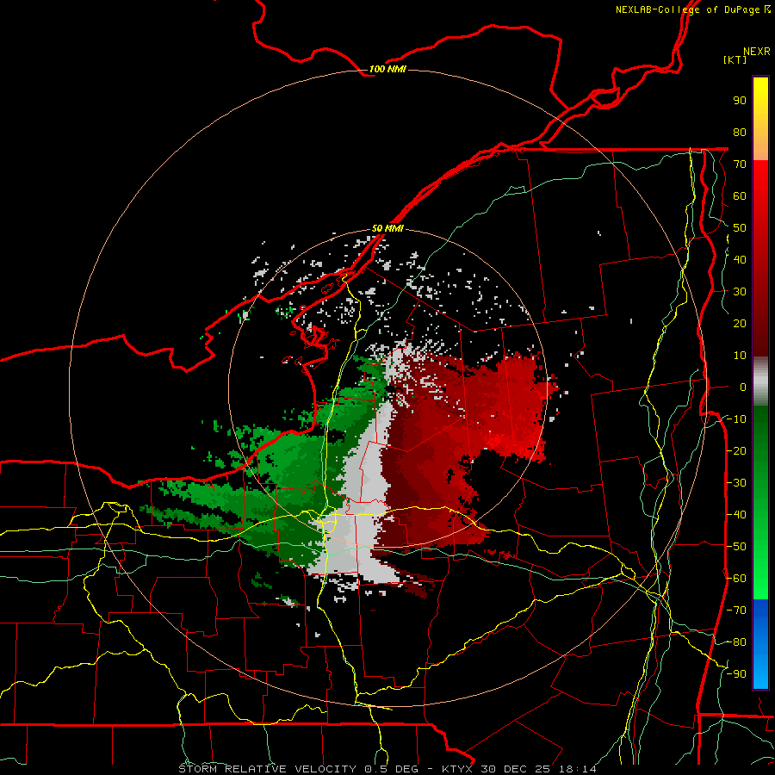Click the 90 value on velocity scale
775x775 pixels.
click(740, 101)
